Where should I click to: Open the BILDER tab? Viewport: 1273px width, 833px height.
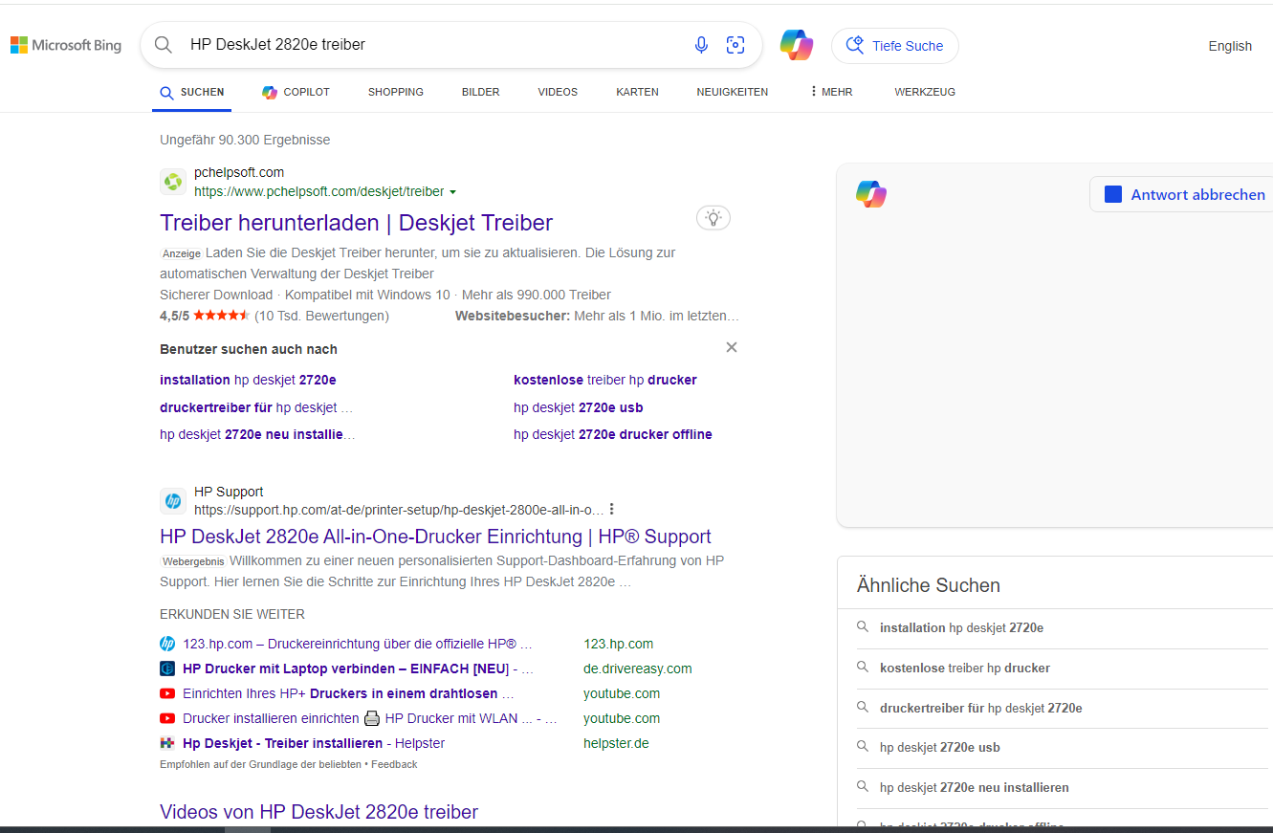[x=481, y=93]
